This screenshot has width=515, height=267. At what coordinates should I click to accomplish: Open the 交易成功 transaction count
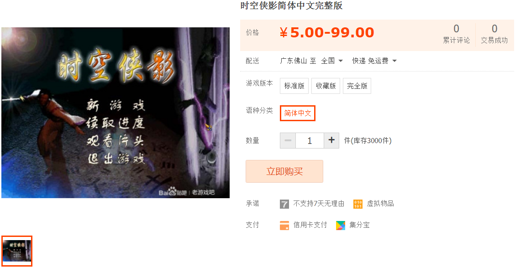click(x=494, y=34)
